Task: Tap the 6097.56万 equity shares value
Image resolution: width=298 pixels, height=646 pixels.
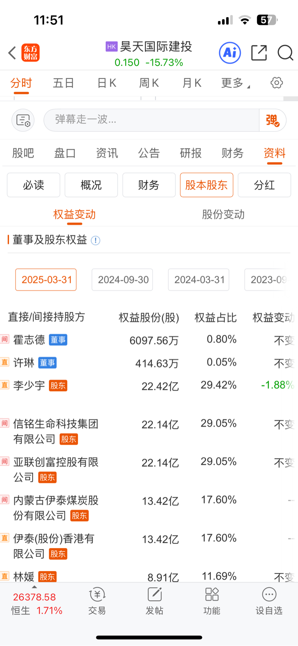Action: point(154,341)
